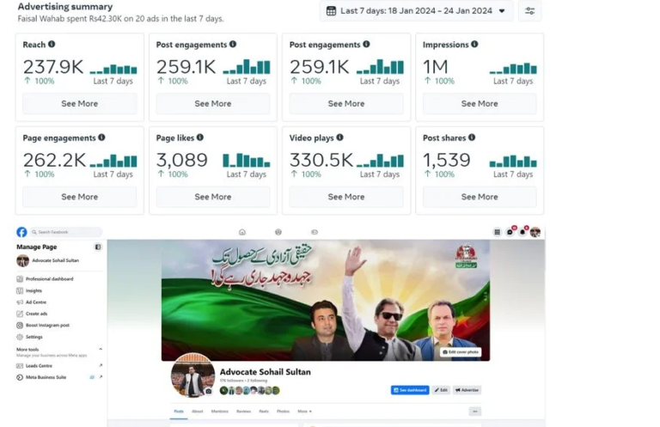Click the Search Facebook field
Screen dimensions: 660x427
point(66,232)
